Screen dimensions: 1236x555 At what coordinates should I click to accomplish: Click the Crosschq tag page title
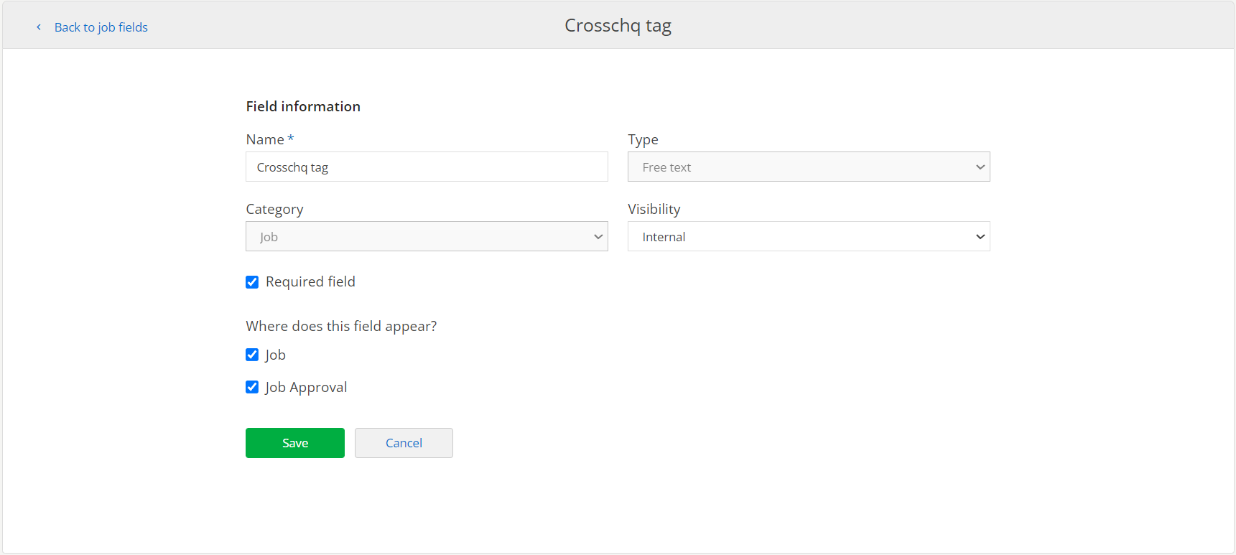pos(618,26)
